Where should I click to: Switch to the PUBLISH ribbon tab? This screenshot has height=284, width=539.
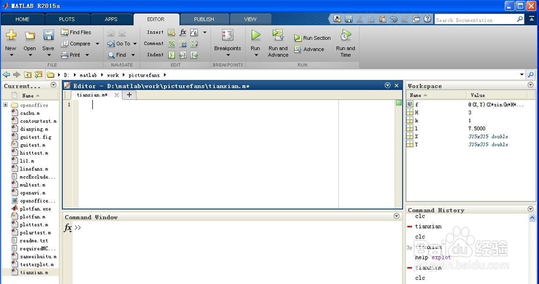click(x=204, y=19)
